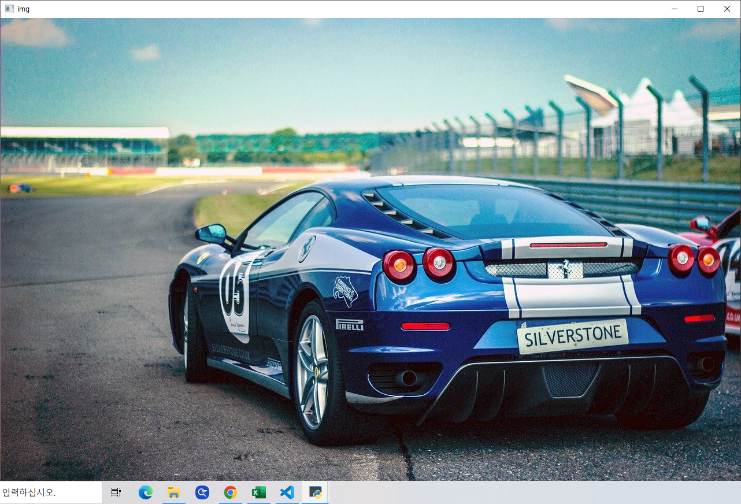The height and width of the screenshot is (504, 741).
Task: Click the taskbar search input box
Action: click(51, 492)
